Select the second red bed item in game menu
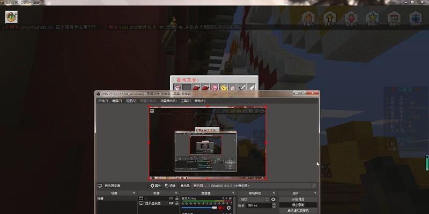Image resolution: width=429 pixels, height=214 pixels. point(205,88)
